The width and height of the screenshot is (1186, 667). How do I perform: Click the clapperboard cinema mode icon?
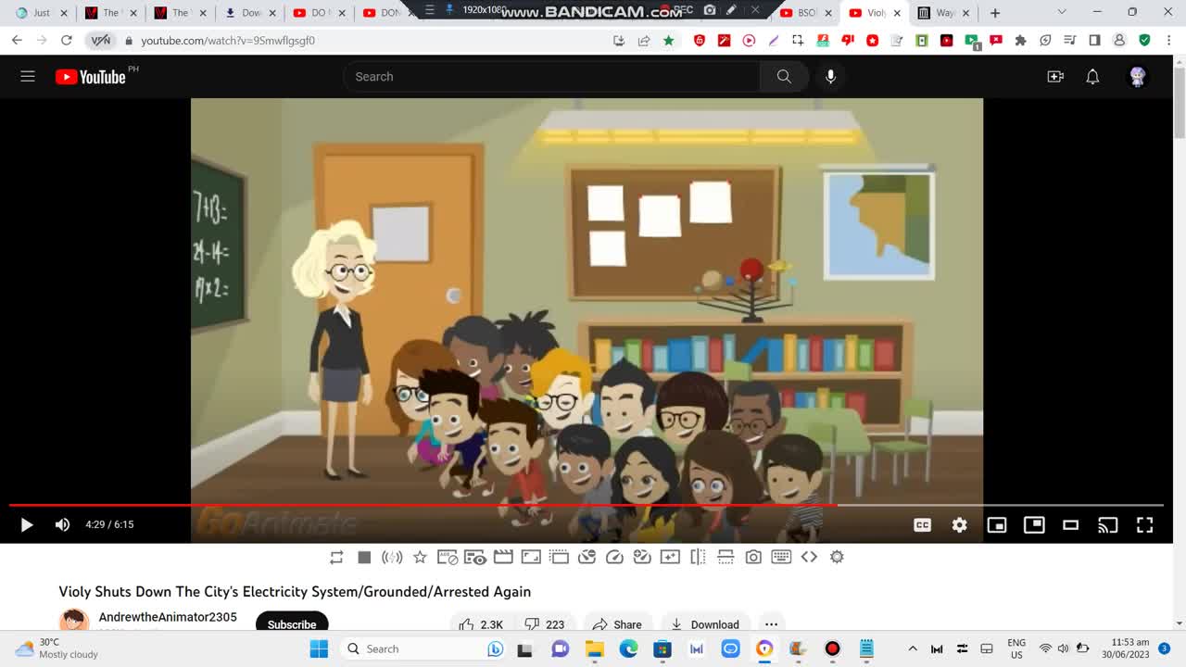pyautogui.click(x=503, y=557)
